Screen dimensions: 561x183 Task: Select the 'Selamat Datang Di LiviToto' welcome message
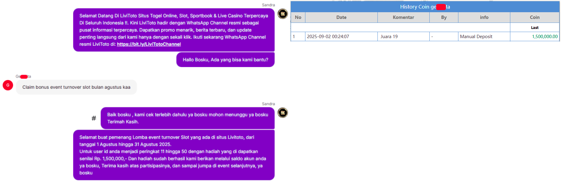[x=174, y=30]
